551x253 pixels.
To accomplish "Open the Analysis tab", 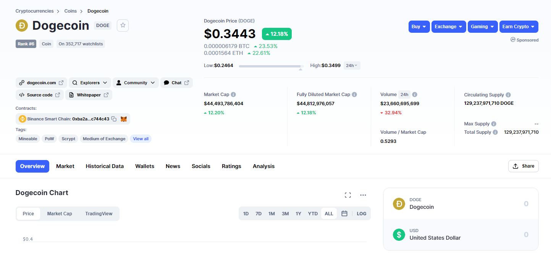I will click(x=263, y=166).
